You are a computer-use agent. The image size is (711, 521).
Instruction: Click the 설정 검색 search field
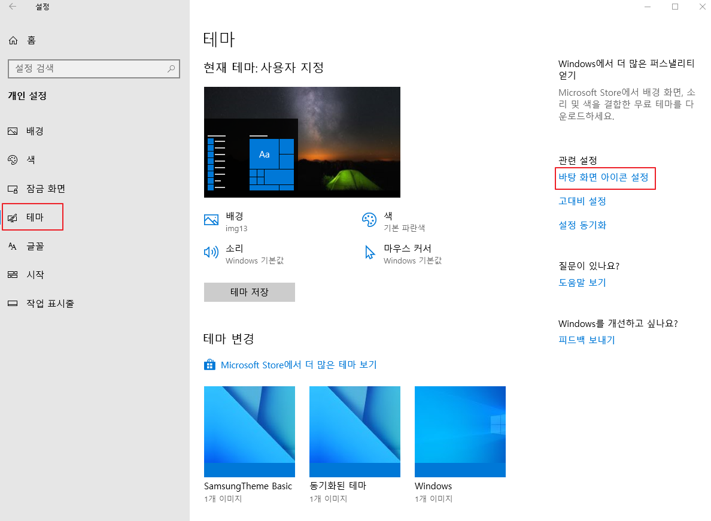(94, 69)
